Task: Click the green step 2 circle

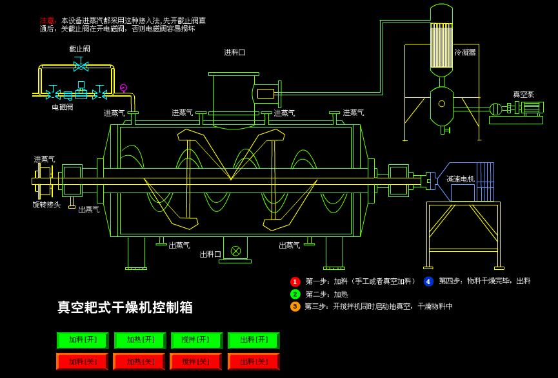Action: tap(295, 294)
